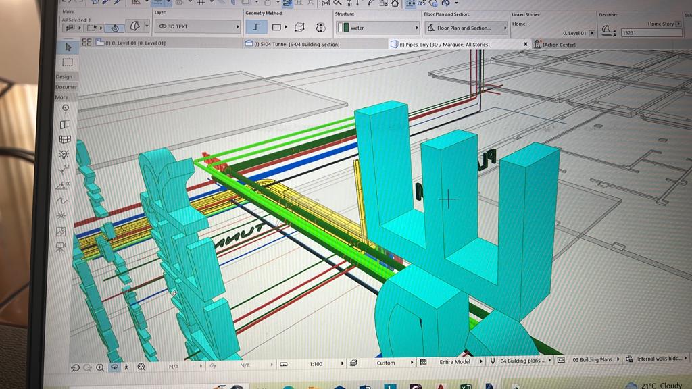
Task: Expand the Design toolbox group
Action: coord(64,76)
